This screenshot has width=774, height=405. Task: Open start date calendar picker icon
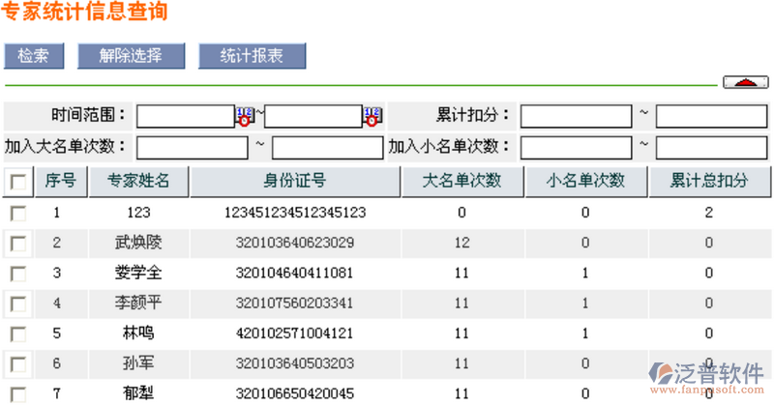[x=245, y=116]
